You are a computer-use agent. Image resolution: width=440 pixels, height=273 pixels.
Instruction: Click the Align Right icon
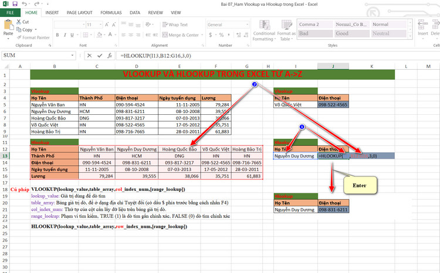tap(138, 35)
